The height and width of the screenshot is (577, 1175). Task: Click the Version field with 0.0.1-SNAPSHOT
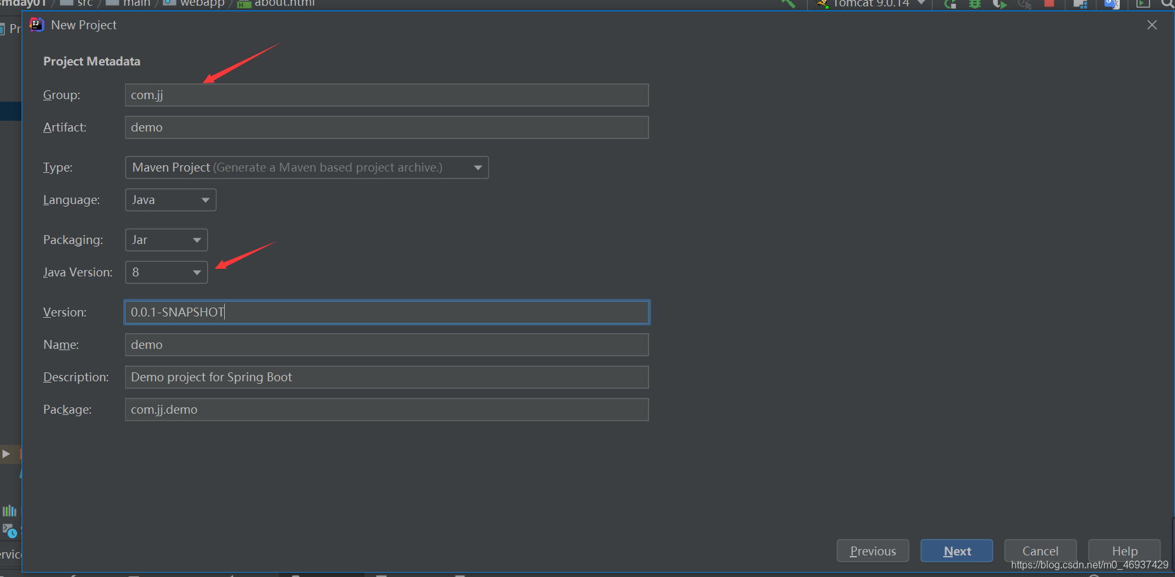coord(387,313)
